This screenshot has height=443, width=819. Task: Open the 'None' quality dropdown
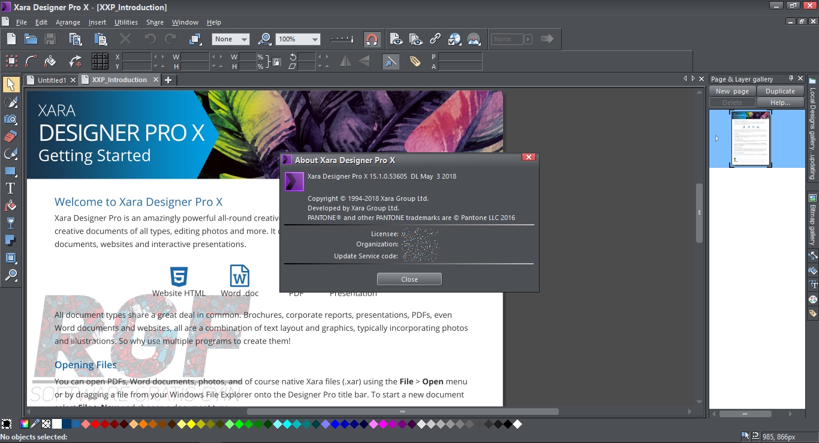[231, 39]
